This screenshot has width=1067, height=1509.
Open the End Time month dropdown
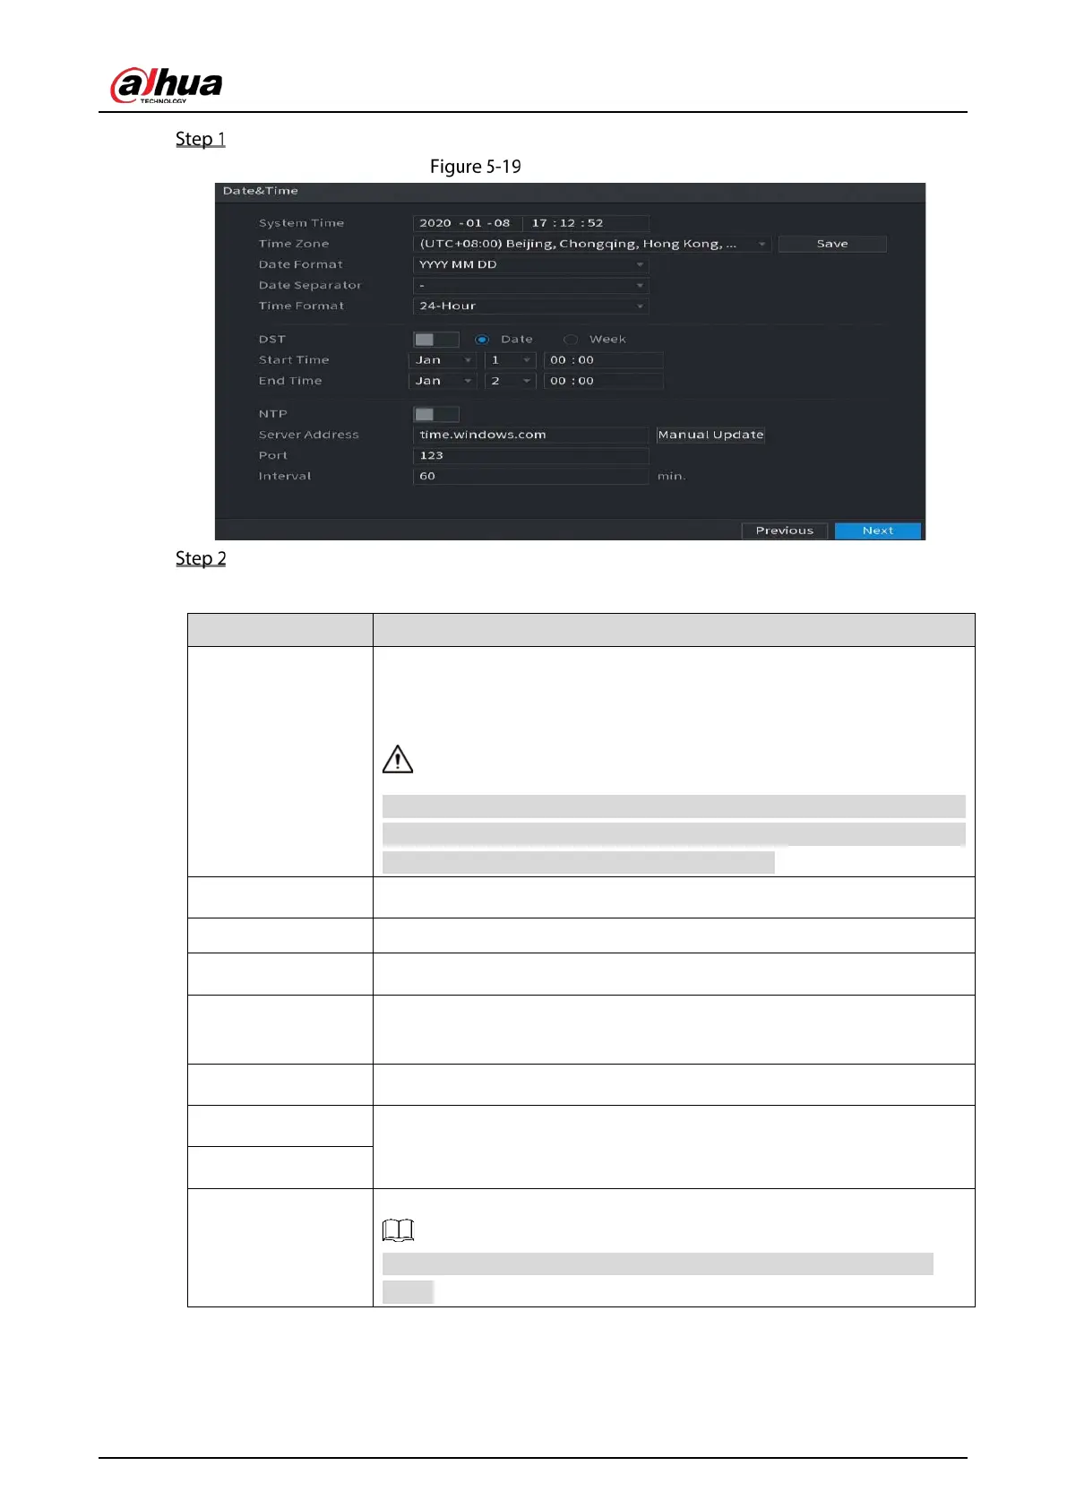coord(443,381)
